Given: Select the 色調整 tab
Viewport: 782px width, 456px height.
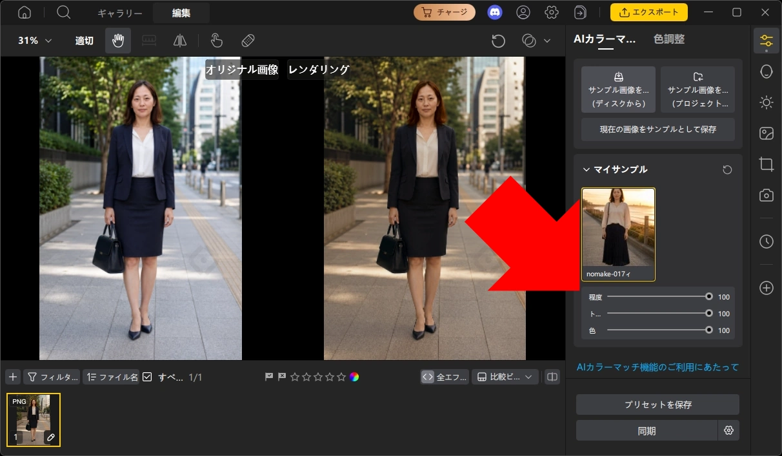Looking at the screenshot, I should click(668, 39).
